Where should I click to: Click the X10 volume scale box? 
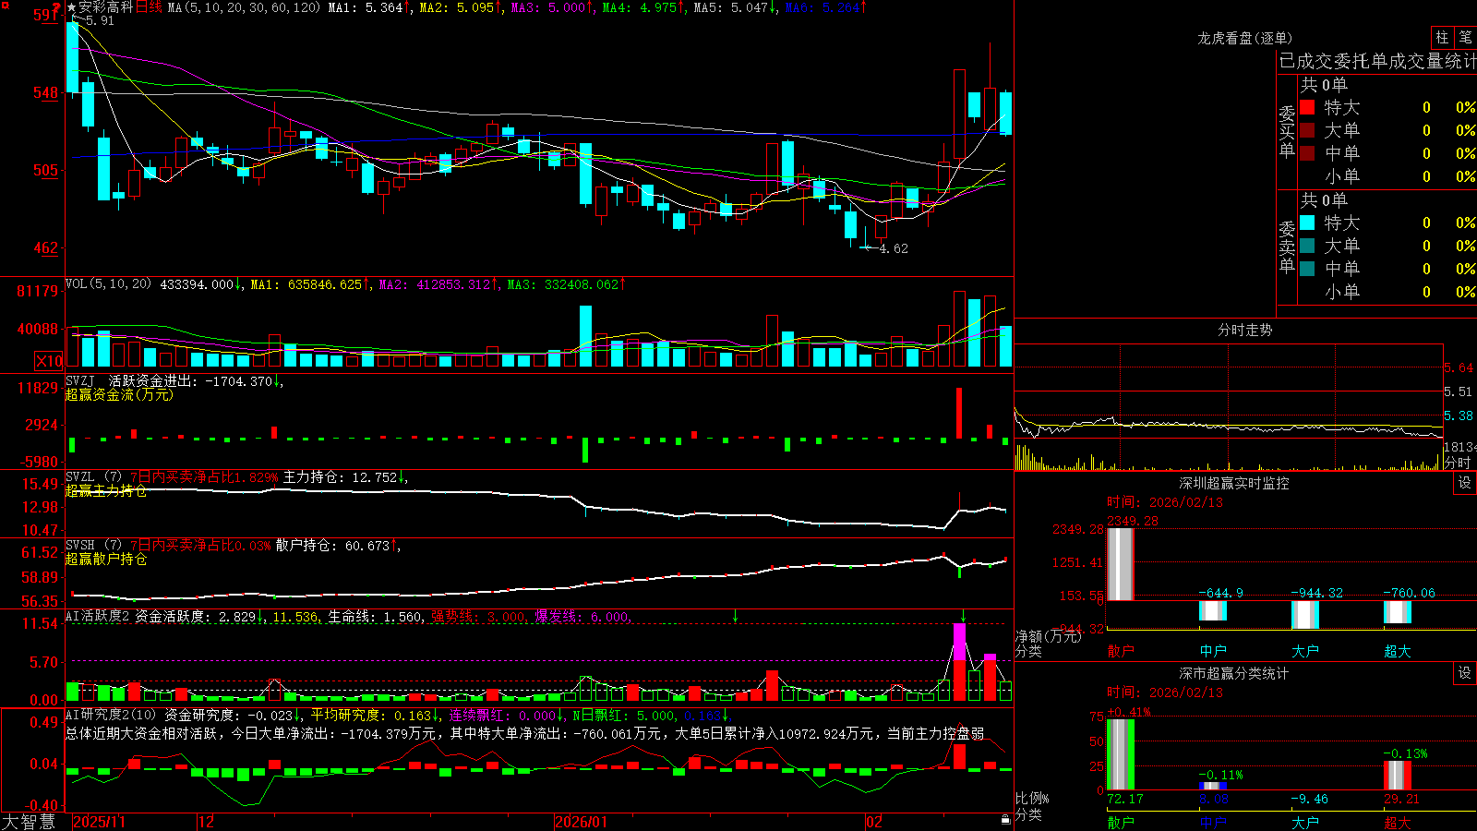[49, 361]
